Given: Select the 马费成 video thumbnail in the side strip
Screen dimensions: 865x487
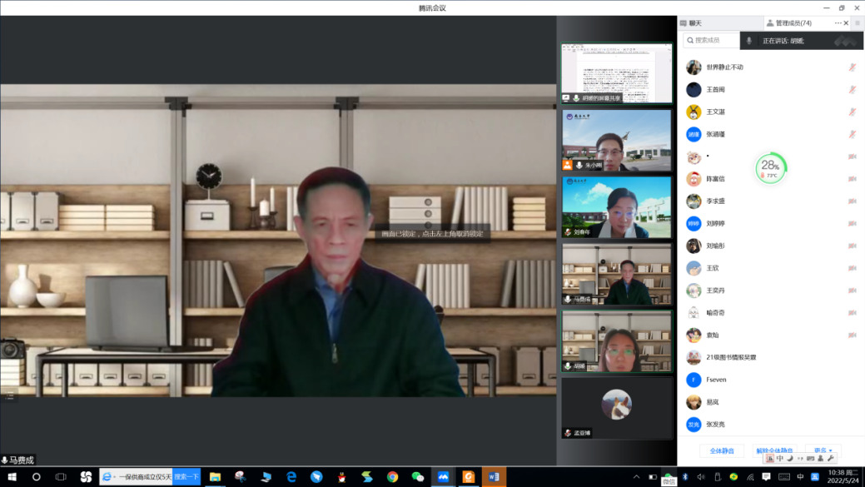Looking at the screenshot, I should pyautogui.click(x=617, y=275).
